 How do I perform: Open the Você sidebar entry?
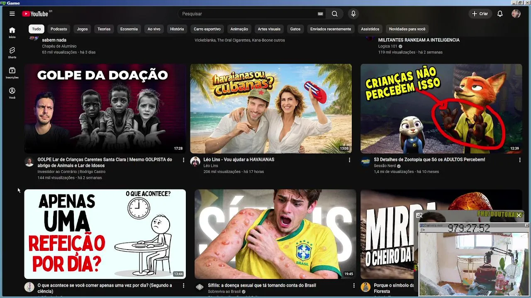[x=12, y=93]
